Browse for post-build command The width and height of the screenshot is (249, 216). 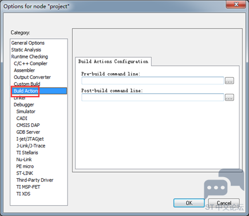[230, 97]
